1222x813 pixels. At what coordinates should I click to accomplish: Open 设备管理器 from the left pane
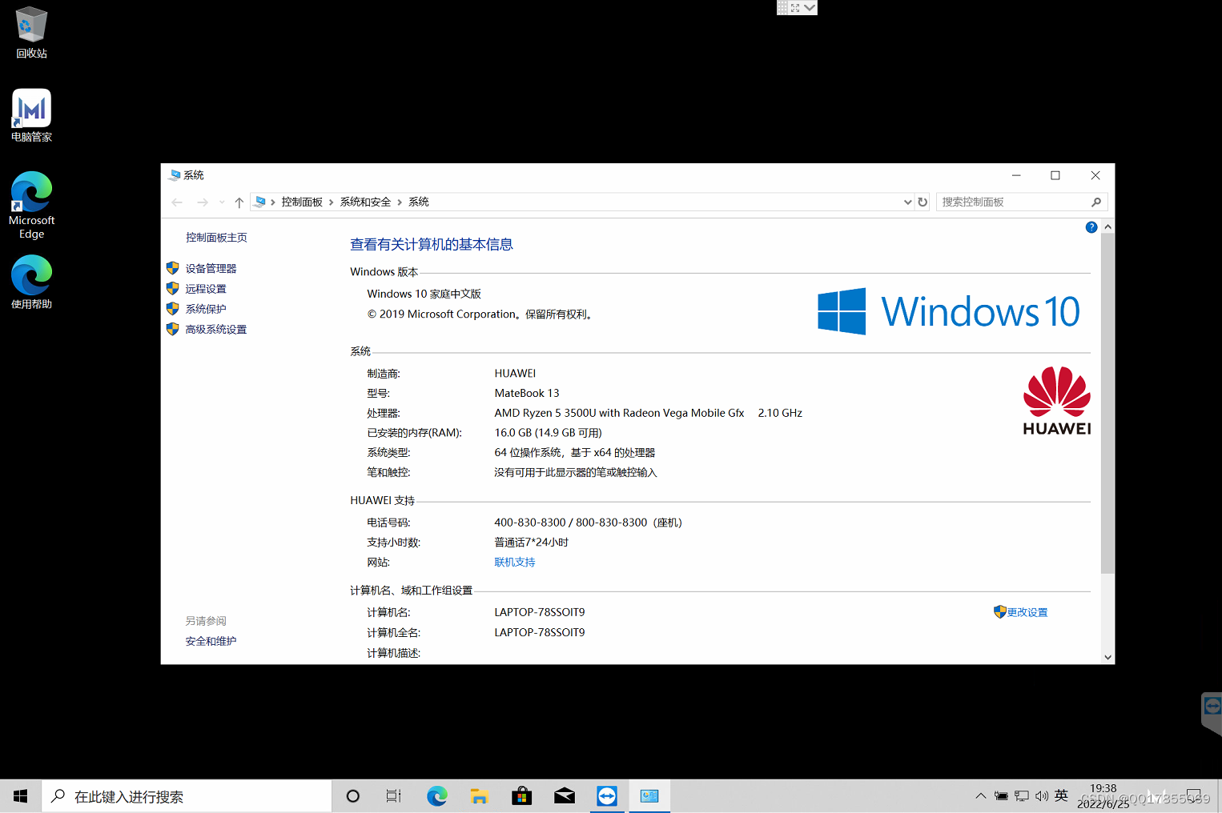(x=211, y=269)
